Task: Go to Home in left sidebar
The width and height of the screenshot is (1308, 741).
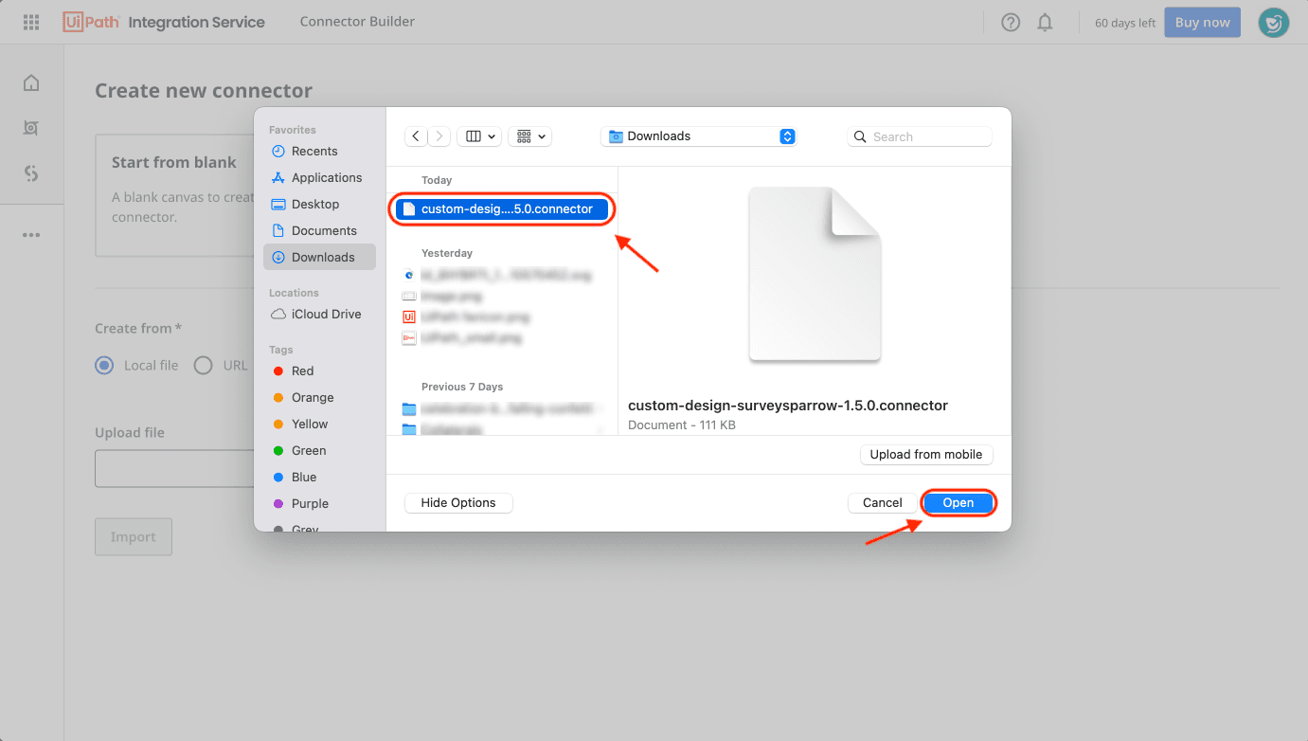Action: (31, 83)
